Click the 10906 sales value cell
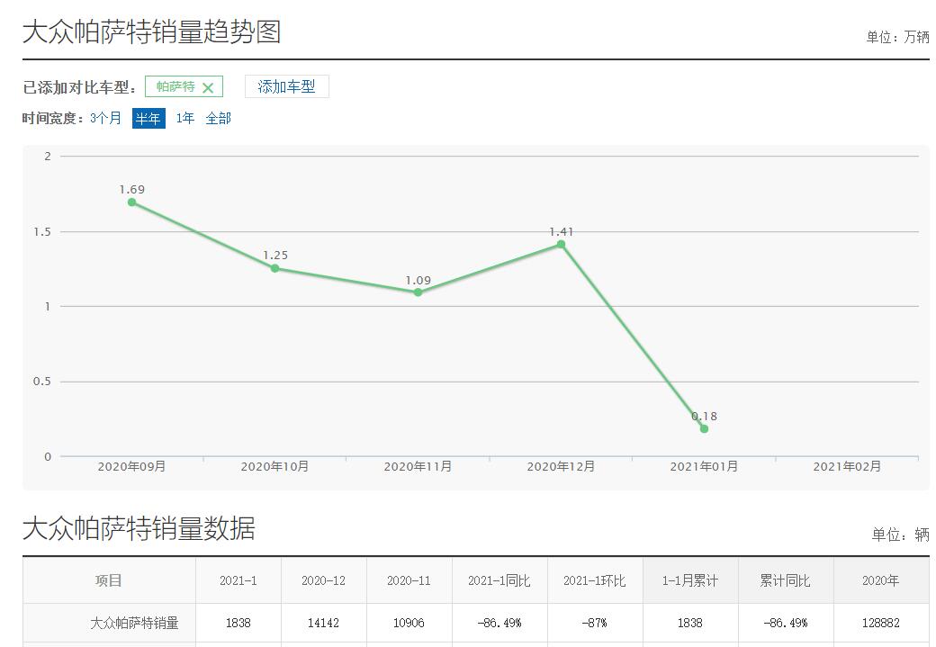 pos(409,623)
